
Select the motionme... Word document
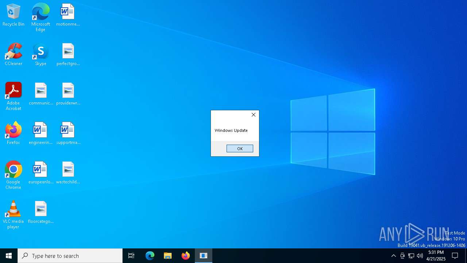[68, 15]
